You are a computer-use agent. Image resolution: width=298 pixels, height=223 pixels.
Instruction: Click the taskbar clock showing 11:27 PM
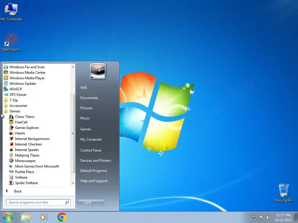(283, 217)
